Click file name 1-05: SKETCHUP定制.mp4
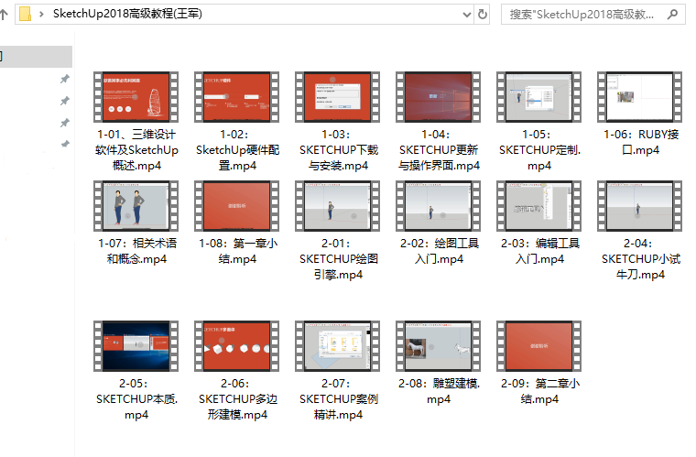The image size is (696, 457). coord(539,150)
